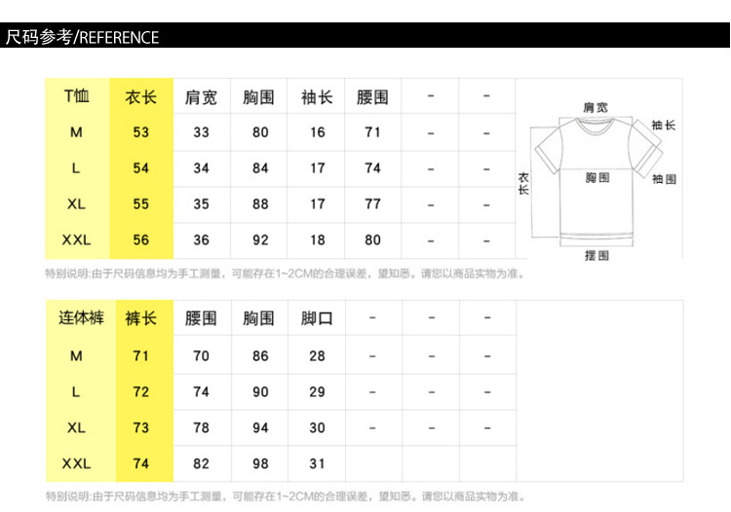Click the 尺码参考/REFERENCE header title

tap(82, 38)
